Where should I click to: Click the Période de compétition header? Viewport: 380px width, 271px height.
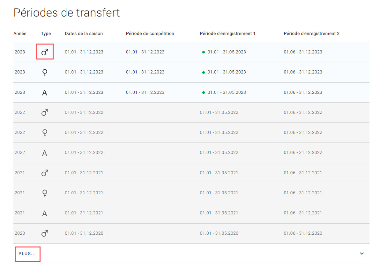(x=150, y=34)
